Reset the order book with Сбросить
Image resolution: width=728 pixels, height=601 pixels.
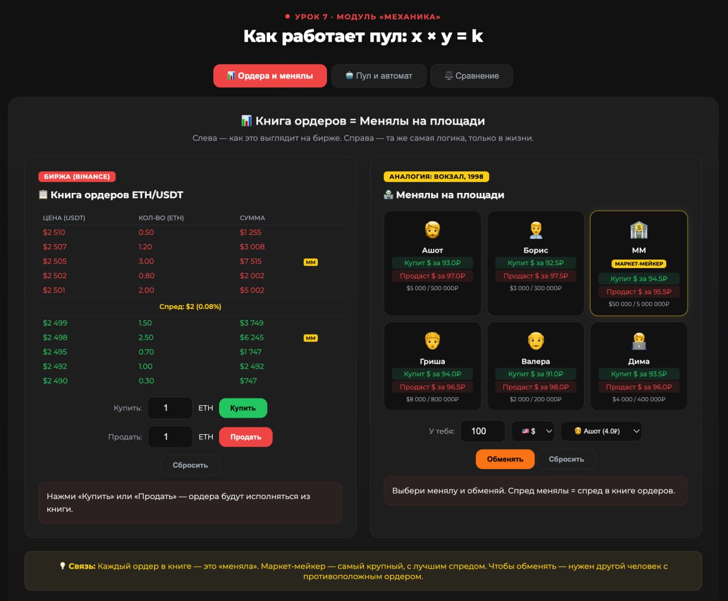coord(190,465)
